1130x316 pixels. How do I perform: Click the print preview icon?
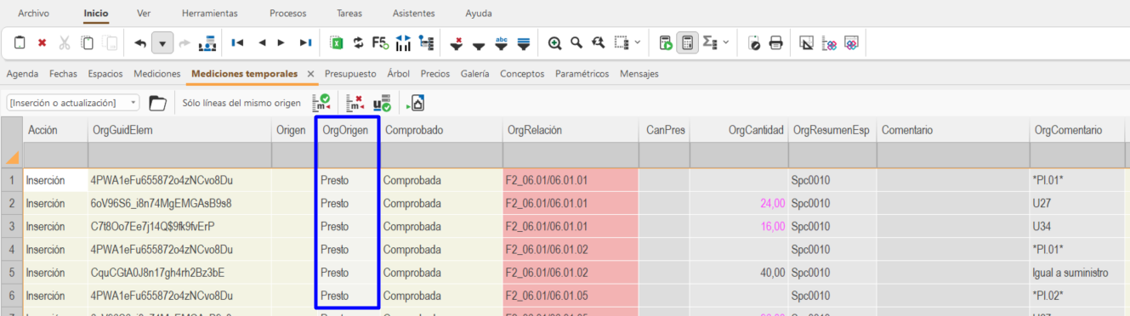point(754,42)
